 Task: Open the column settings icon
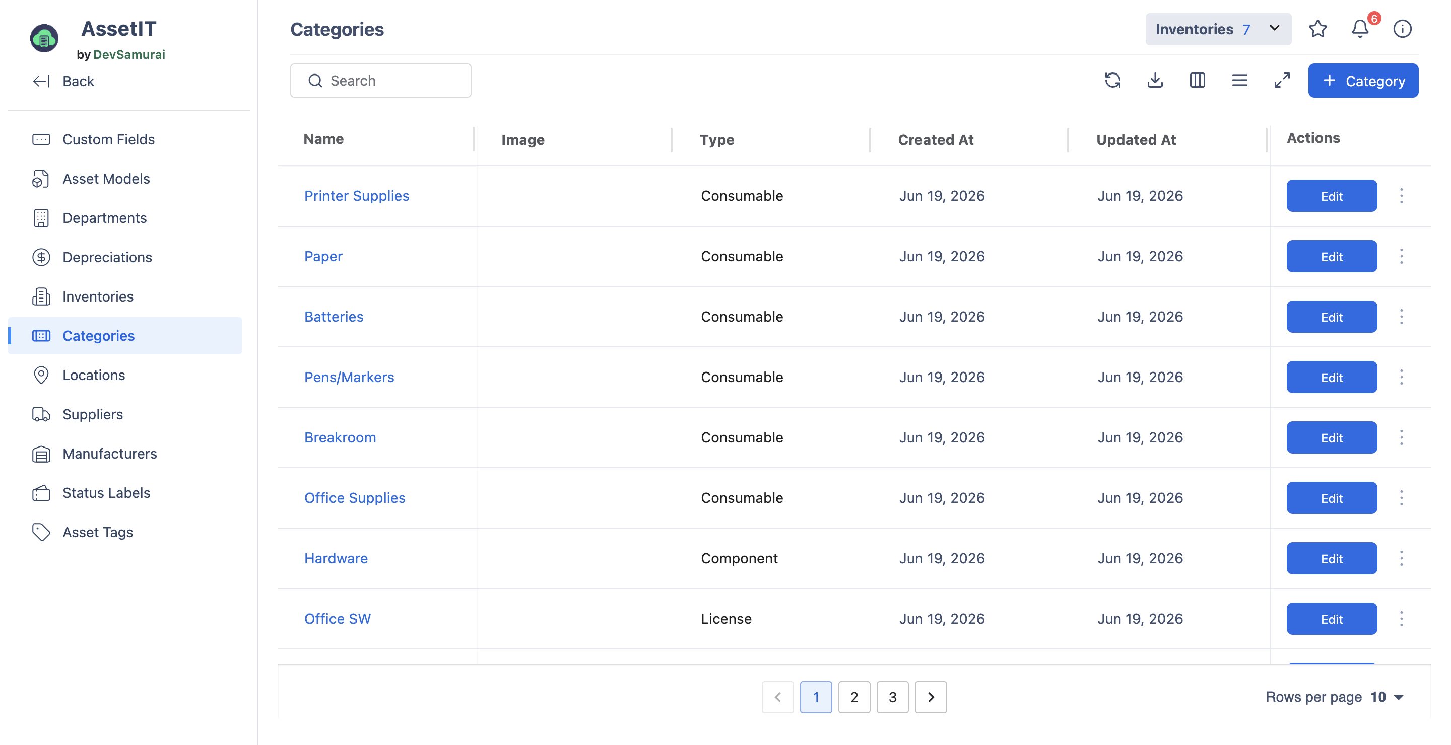1197,81
